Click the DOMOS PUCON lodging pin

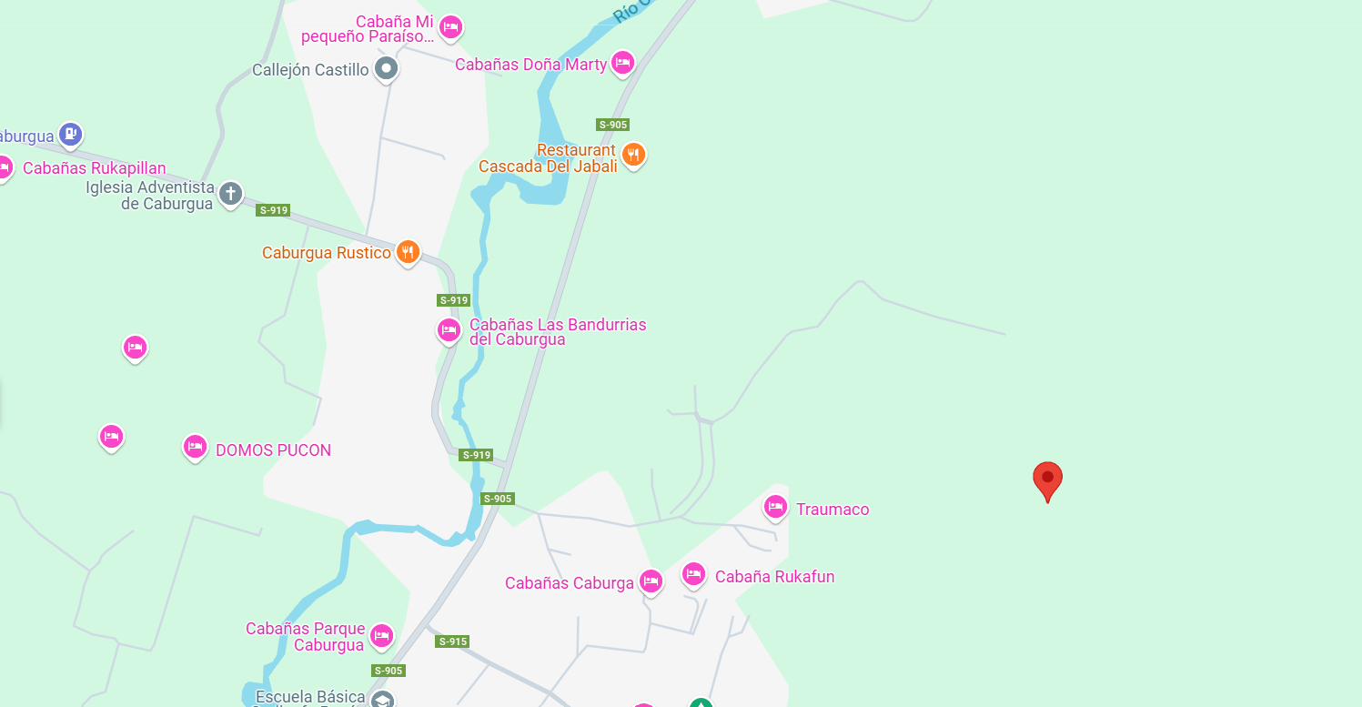click(x=195, y=448)
